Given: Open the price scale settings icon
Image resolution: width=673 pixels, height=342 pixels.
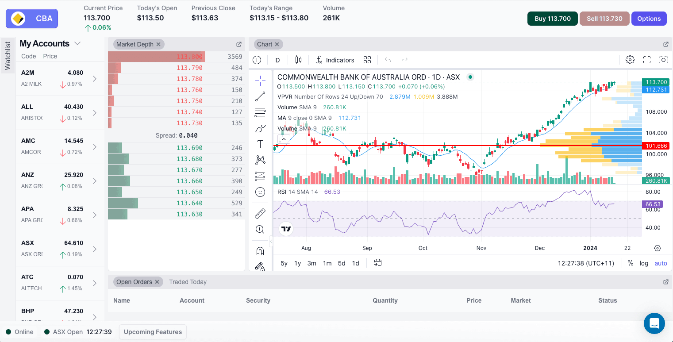Looking at the screenshot, I should [x=658, y=248].
